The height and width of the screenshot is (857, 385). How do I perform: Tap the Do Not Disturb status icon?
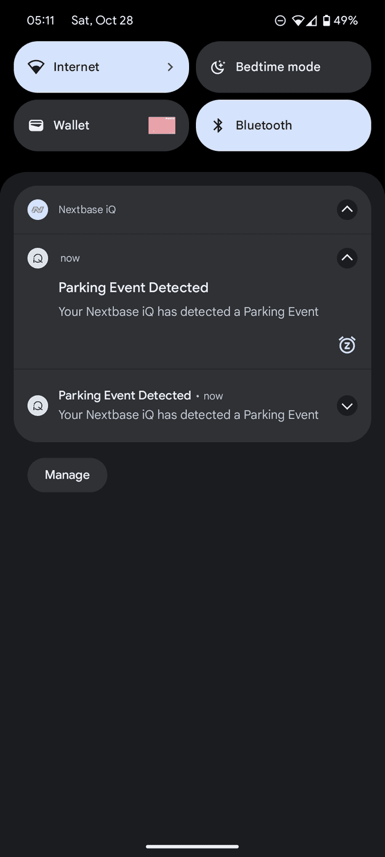coord(280,21)
